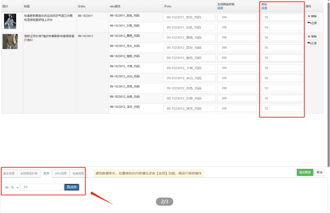The image size is (330, 213).
Task: Remove product 99-1023012 with the 移除 button
Action: (x=312, y=36)
